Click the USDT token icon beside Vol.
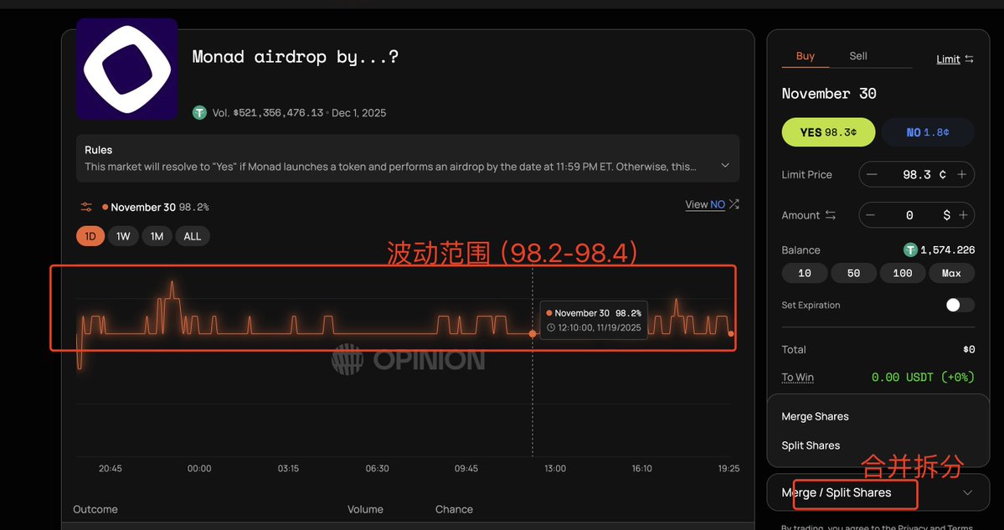 tap(200, 113)
